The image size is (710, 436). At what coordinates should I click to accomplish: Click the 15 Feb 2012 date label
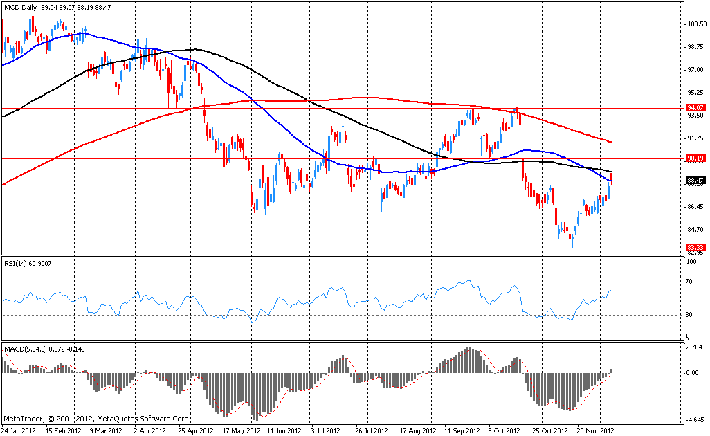tap(64, 430)
